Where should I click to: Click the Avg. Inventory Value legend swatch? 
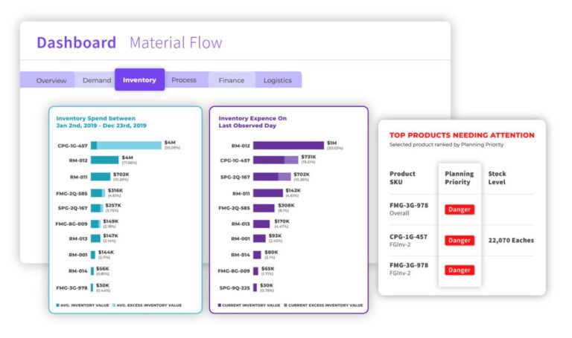pos(57,305)
